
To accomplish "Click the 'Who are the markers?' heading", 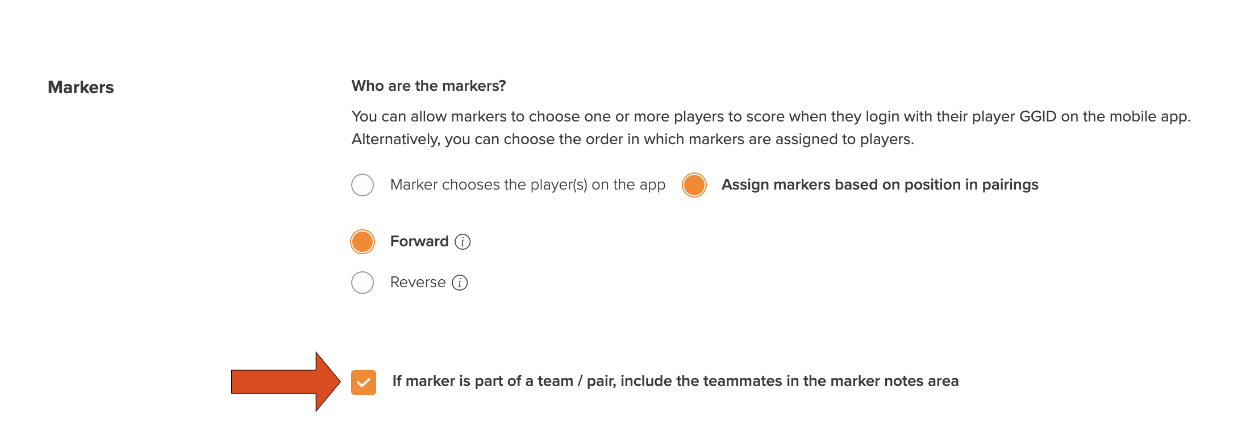I will [428, 86].
